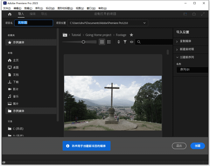Switch to the 导入 tab
The width and height of the screenshot is (210, 166).
(x=21, y=14)
